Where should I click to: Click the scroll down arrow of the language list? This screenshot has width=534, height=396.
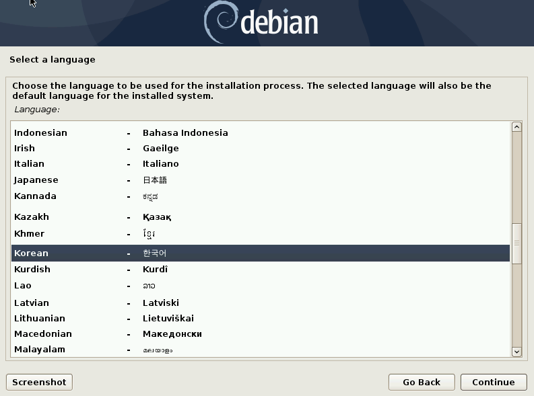tap(516, 352)
